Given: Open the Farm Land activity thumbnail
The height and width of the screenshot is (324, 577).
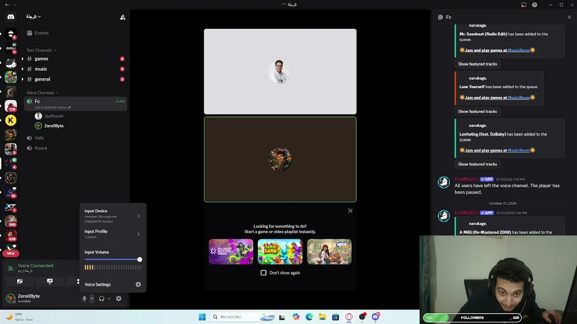Looking at the screenshot, I should (x=280, y=252).
